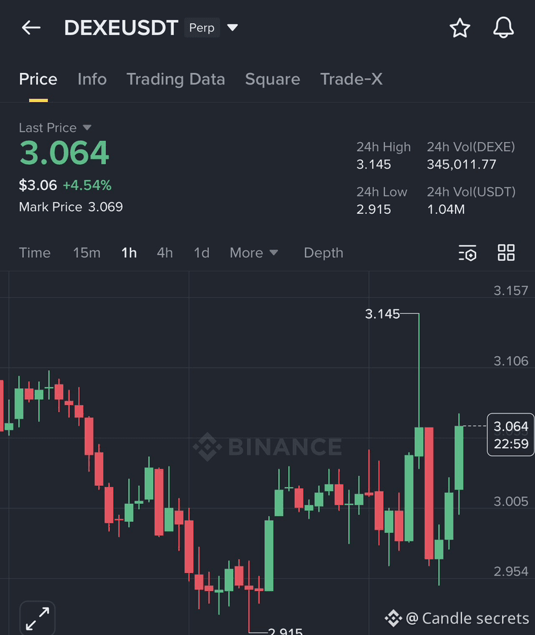This screenshot has height=635, width=535.
Task: Tap the 3.106 price axis label
Action: (510, 361)
